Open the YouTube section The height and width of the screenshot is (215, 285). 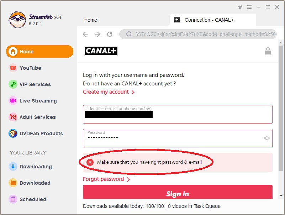[30, 68]
